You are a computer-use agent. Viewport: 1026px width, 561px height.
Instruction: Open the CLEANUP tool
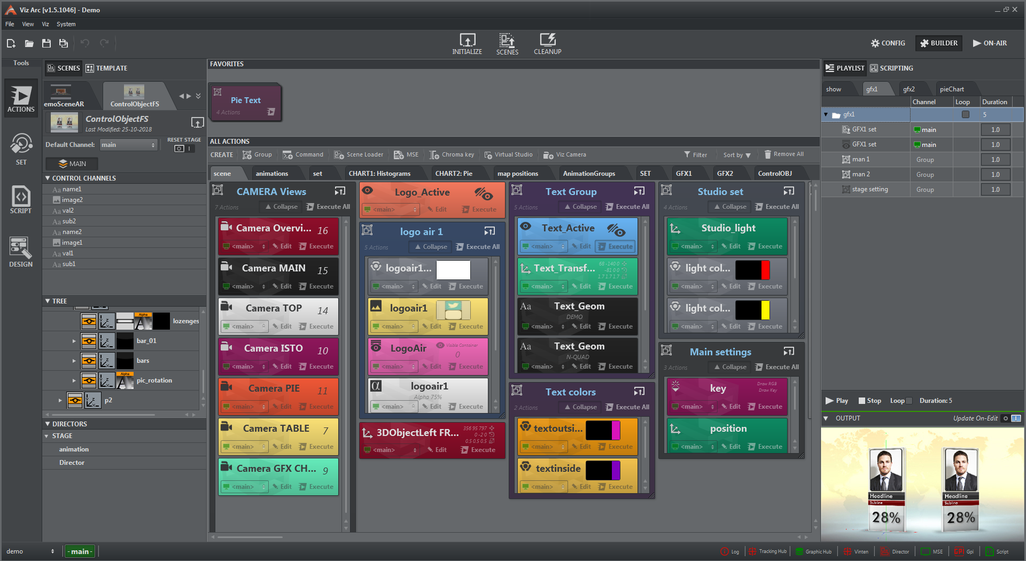point(547,44)
